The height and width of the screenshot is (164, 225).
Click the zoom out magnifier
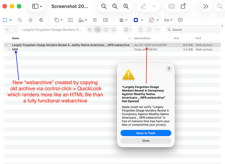pyautogui.click(x=103, y=6)
